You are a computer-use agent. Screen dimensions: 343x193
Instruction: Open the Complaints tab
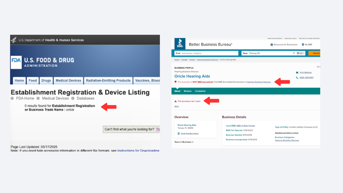[200, 91]
